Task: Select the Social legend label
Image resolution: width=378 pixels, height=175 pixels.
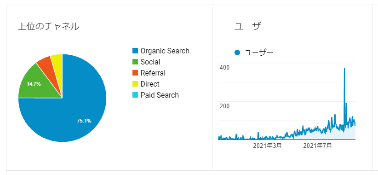Action: (150, 62)
